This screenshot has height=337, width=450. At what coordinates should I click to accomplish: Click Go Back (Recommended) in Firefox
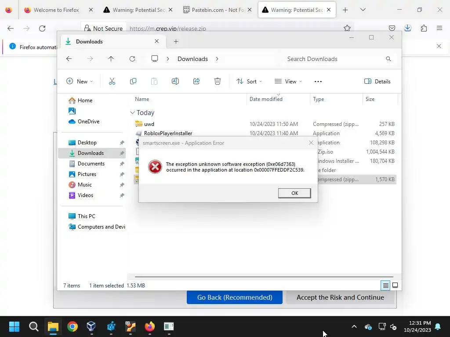(235, 298)
